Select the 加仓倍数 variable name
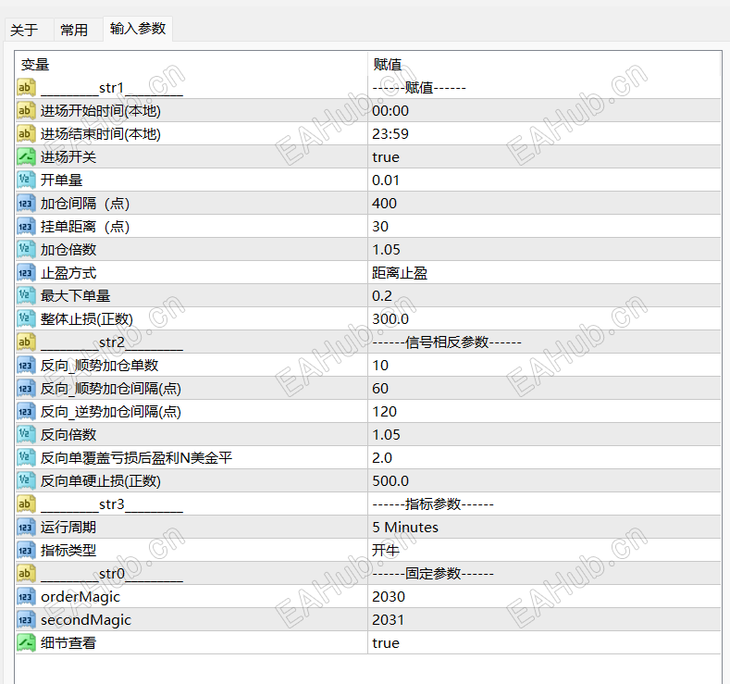Image resolution: width=730 pixels, height=684 pixels. click(x=68, y=250)
